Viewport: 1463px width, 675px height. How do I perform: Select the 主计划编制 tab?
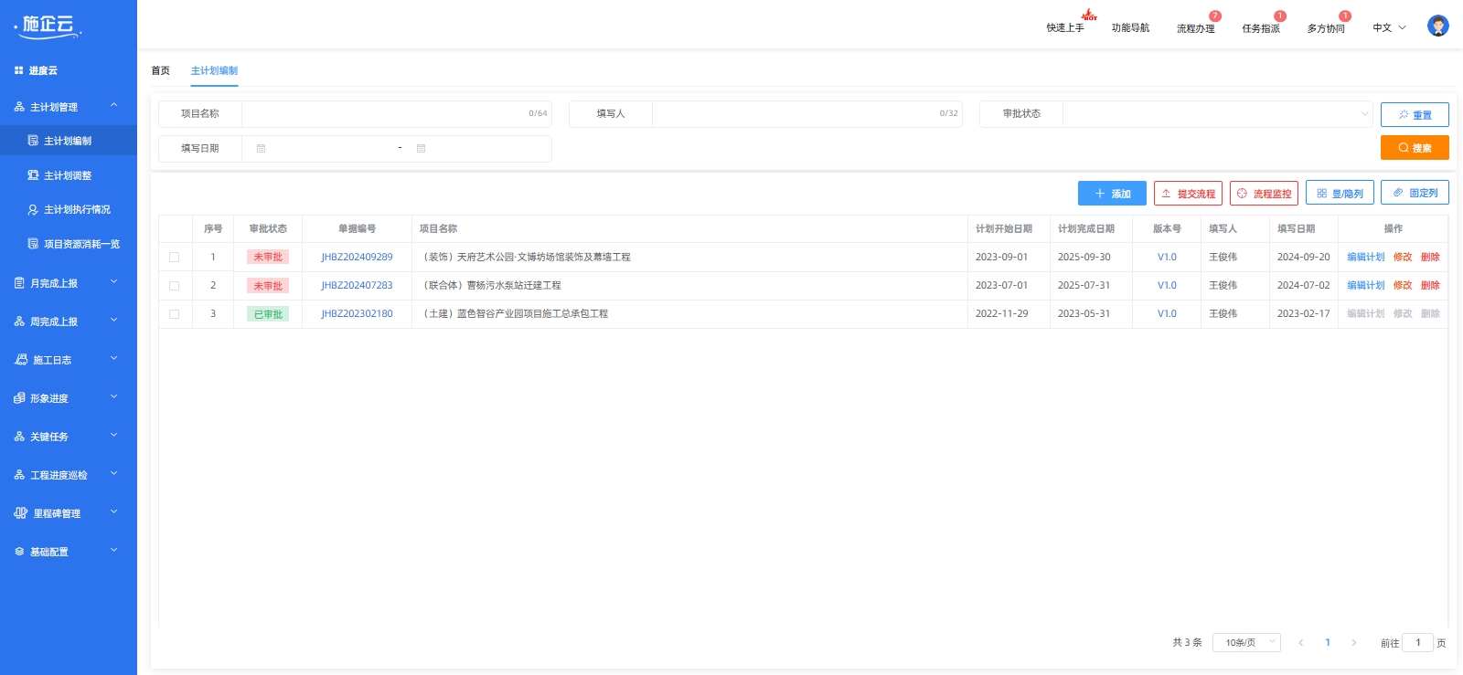214,71
